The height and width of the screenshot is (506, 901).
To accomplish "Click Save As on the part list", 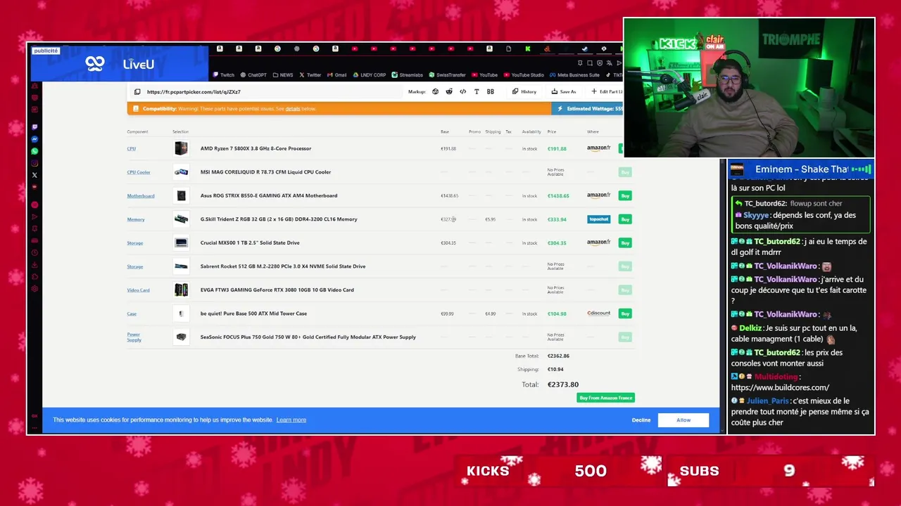I will pyautogui.click(x=564, y=91).
